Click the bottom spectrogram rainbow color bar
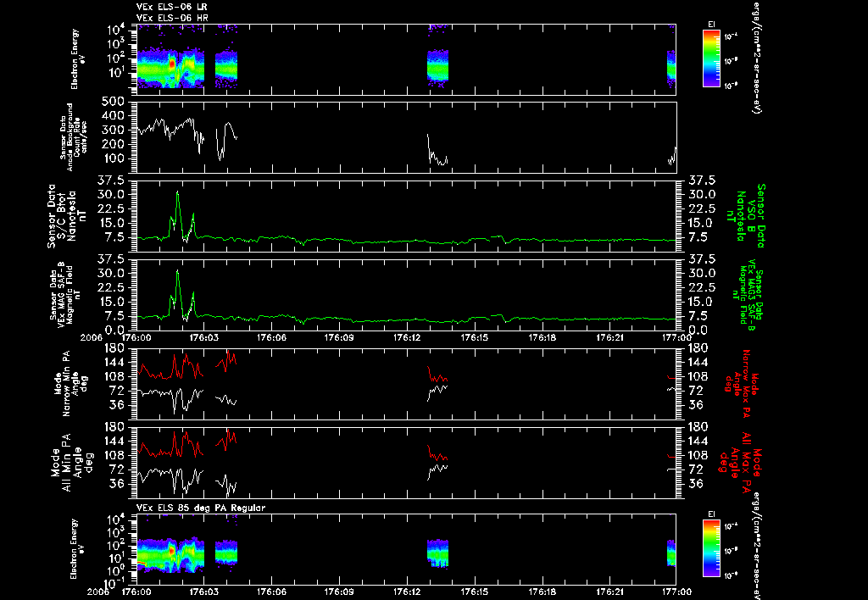Image resolution: width=868 pixels, height=600 pixels. [711, 548]
